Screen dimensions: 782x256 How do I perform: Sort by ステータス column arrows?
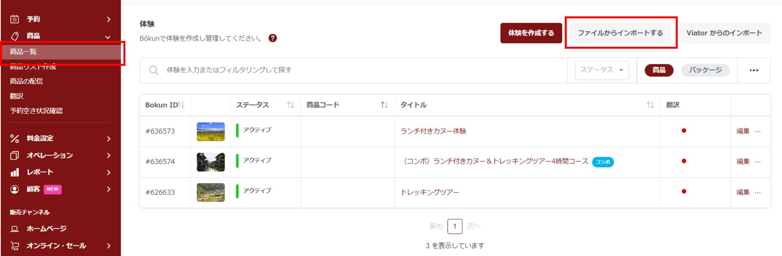[x=290, y=105]
